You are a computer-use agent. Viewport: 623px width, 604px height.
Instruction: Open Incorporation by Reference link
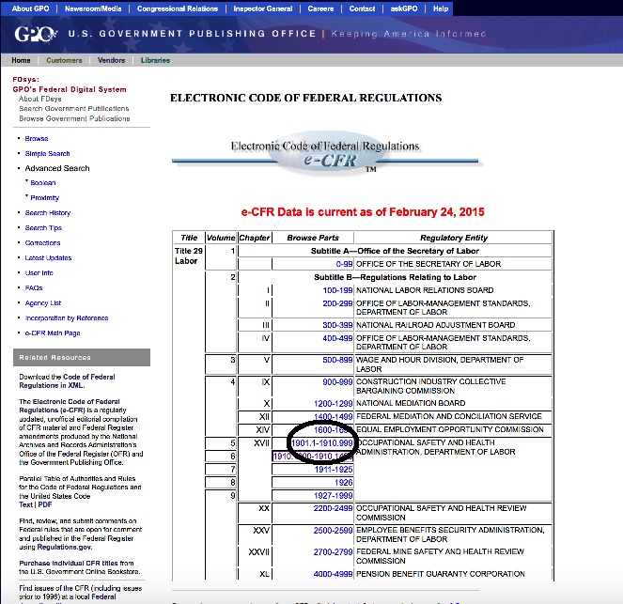point(67,318)
